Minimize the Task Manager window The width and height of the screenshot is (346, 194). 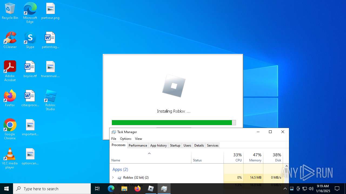258,132
